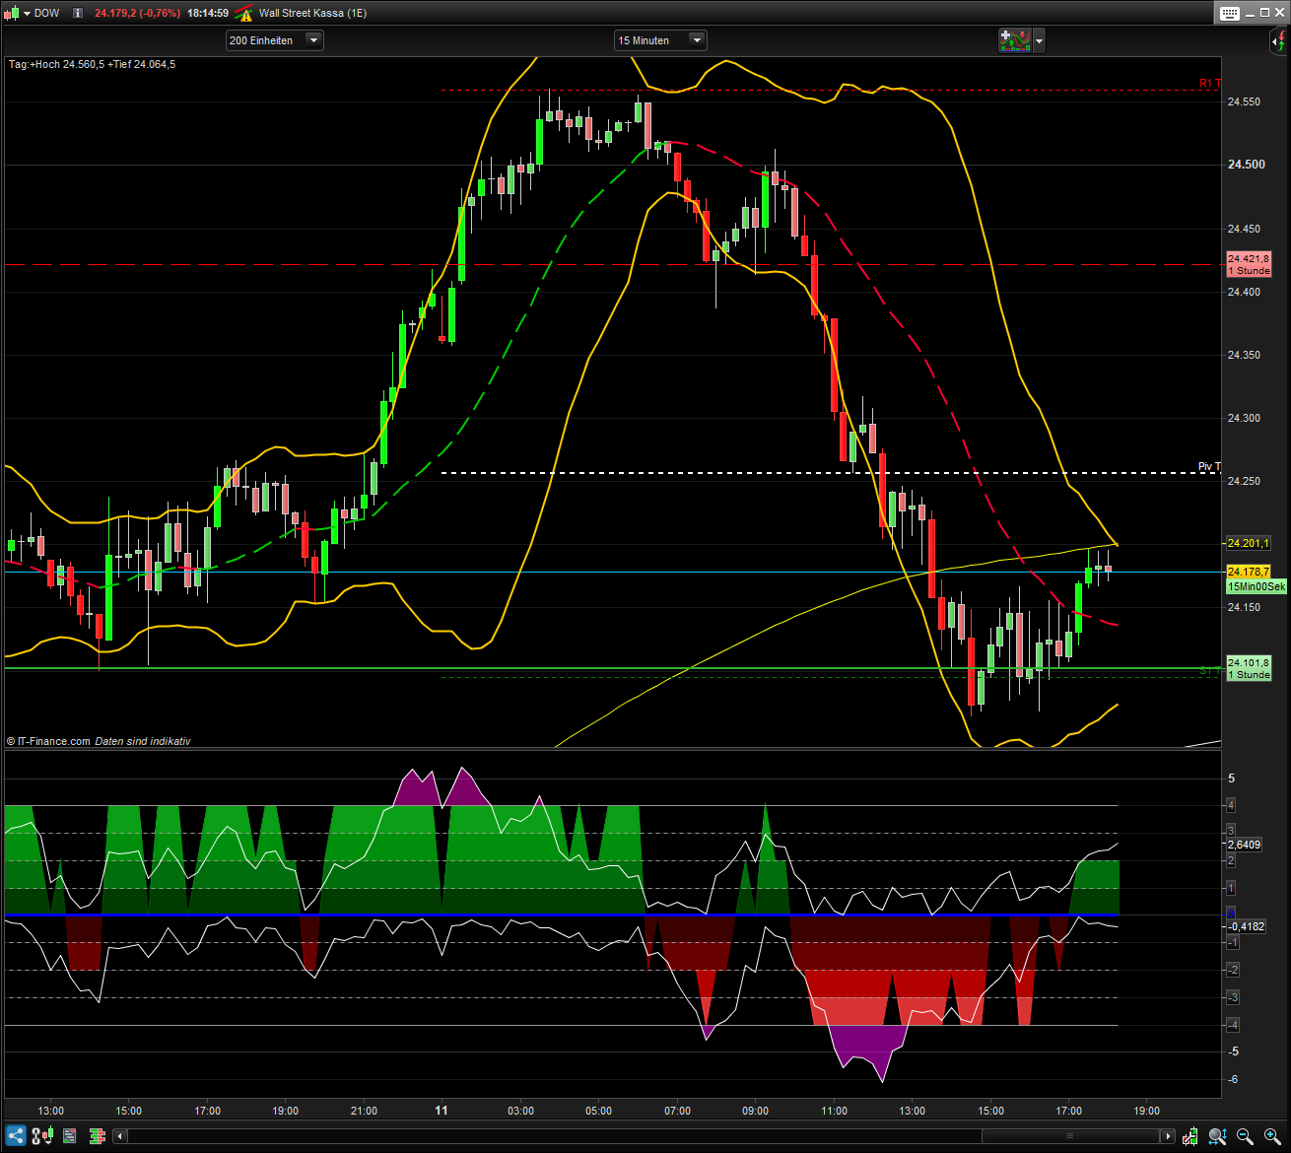This screenshot has width=1291, height=1153.
Task: Click the chart objects tool icon
Action: click(41, 1136)
